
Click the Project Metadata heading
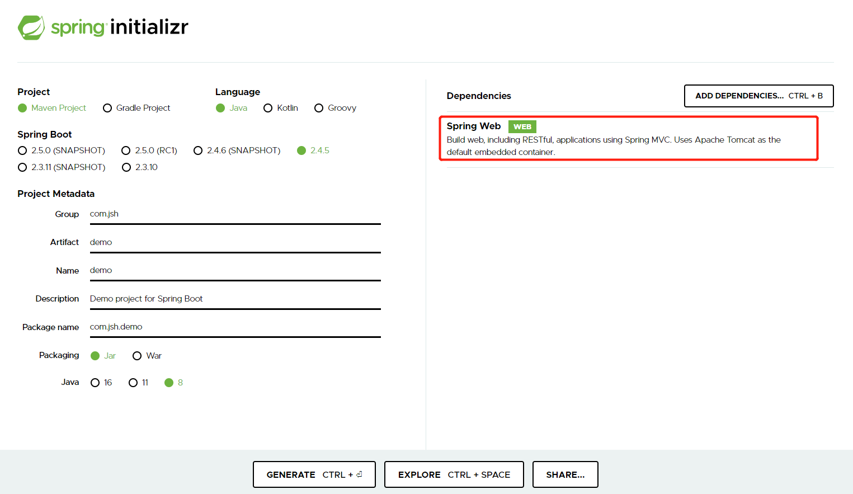56,194
